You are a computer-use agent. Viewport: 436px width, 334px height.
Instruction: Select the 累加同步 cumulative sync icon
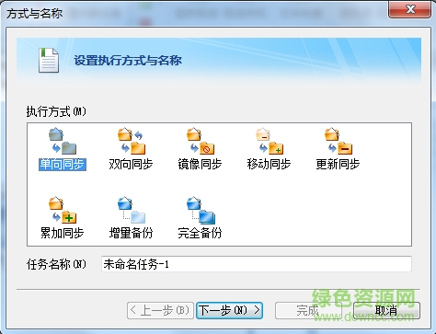63,210
